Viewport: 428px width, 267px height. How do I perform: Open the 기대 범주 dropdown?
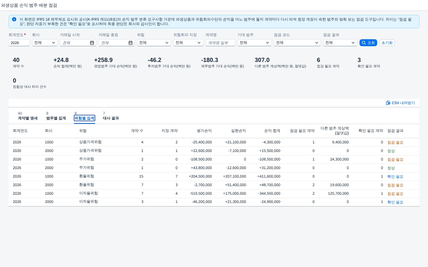tap(255, 43)
